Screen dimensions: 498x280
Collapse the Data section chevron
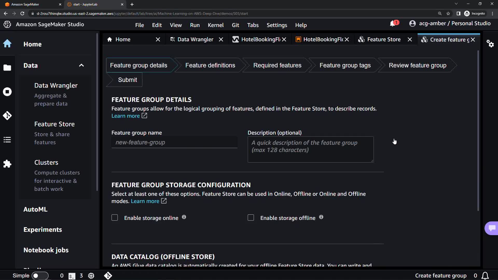81,65
